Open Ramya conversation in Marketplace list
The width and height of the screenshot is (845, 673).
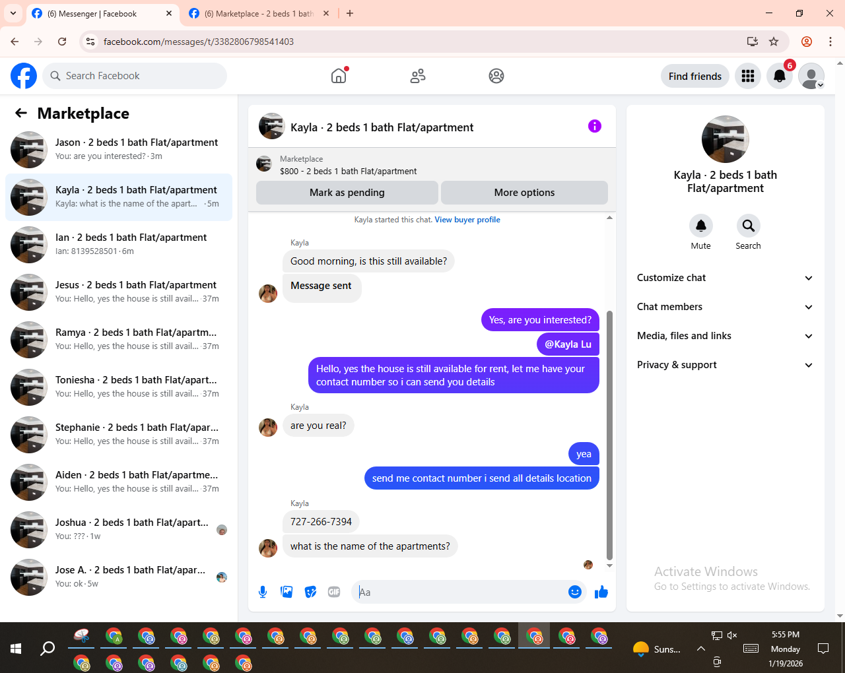[119, 340]
